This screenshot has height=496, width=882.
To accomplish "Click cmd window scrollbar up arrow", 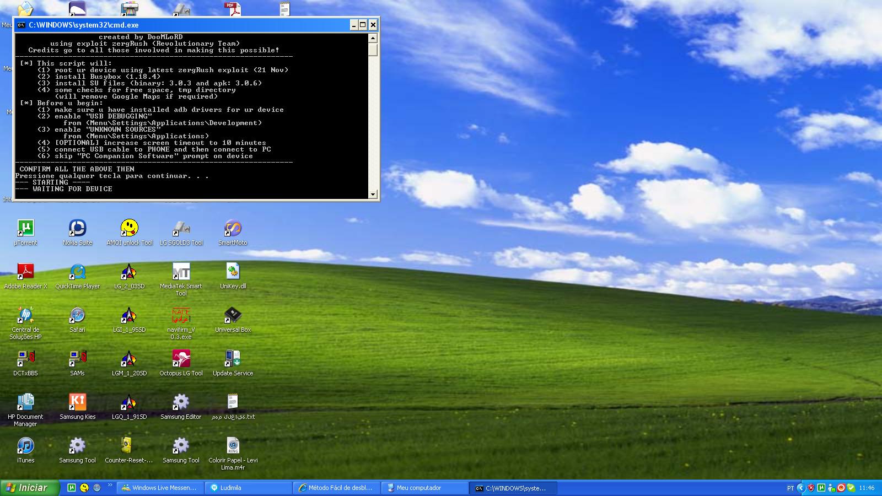I will pyautogui.click(x=373, y=38).
